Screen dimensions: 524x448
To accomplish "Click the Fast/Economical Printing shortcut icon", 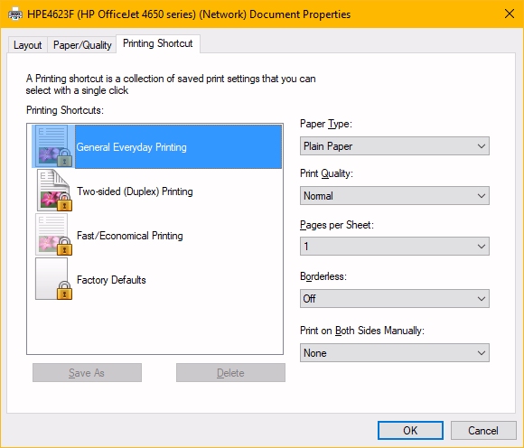I will pos(53,235).
